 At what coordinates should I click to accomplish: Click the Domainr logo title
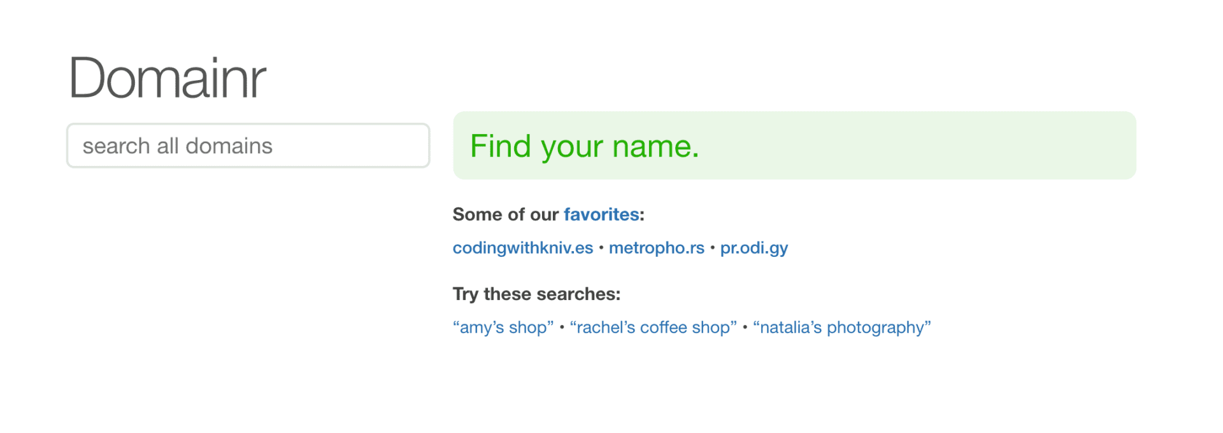pos(167,79)
